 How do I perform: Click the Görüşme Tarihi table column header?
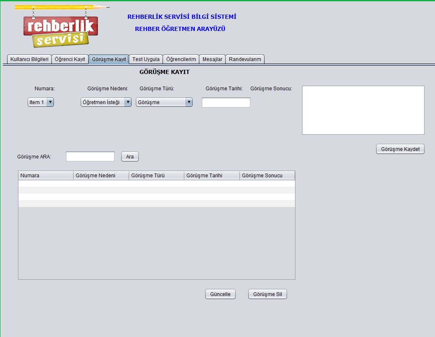[212, 176]
